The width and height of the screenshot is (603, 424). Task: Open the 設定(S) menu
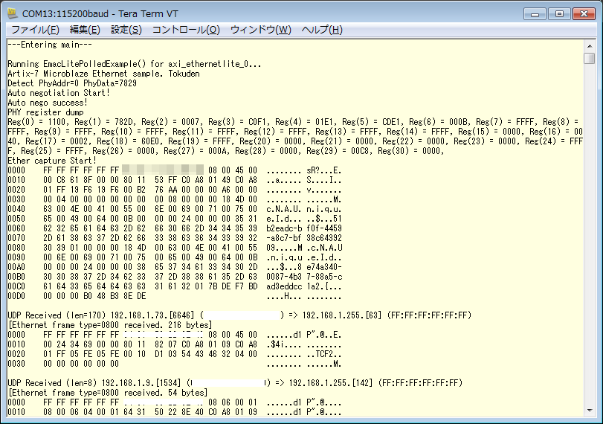click(126, 30)
